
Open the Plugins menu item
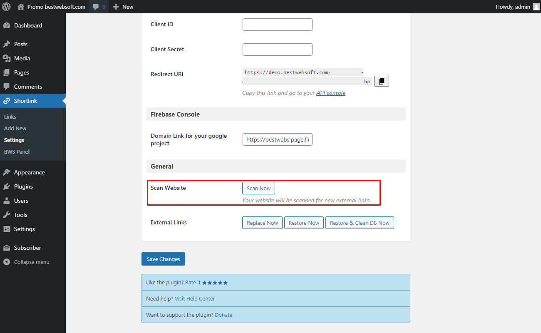[x=33, y=186]
